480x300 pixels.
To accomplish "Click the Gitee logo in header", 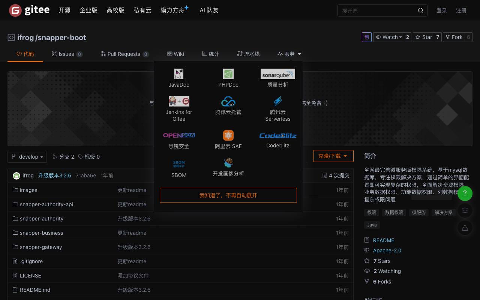I will (x=29, y=10).
